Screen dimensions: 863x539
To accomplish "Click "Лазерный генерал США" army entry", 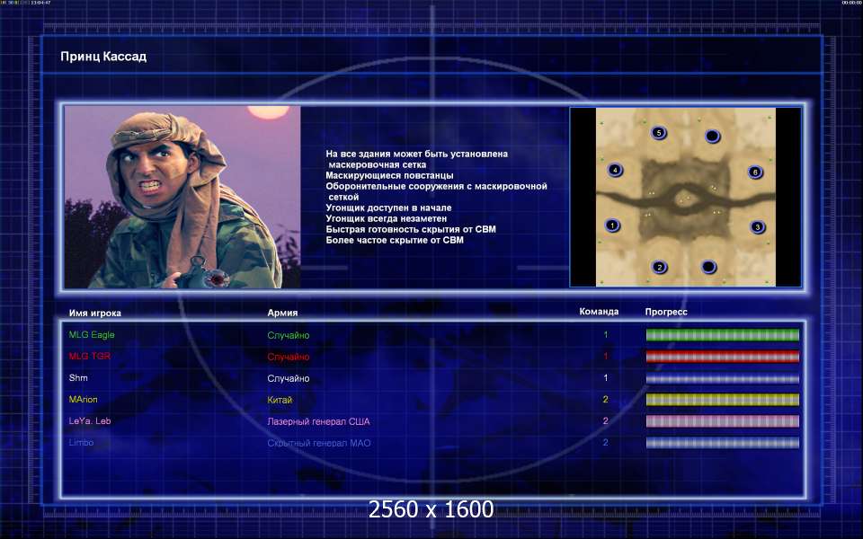I will point(318,422).
